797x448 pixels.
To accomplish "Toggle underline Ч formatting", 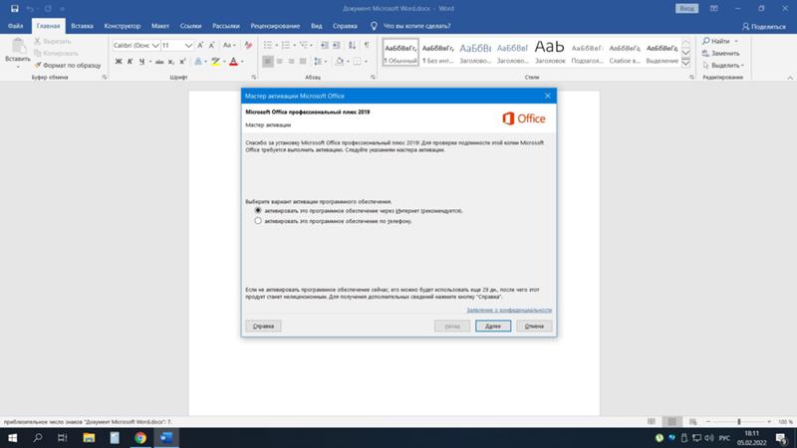I will [x=141, y=62].
